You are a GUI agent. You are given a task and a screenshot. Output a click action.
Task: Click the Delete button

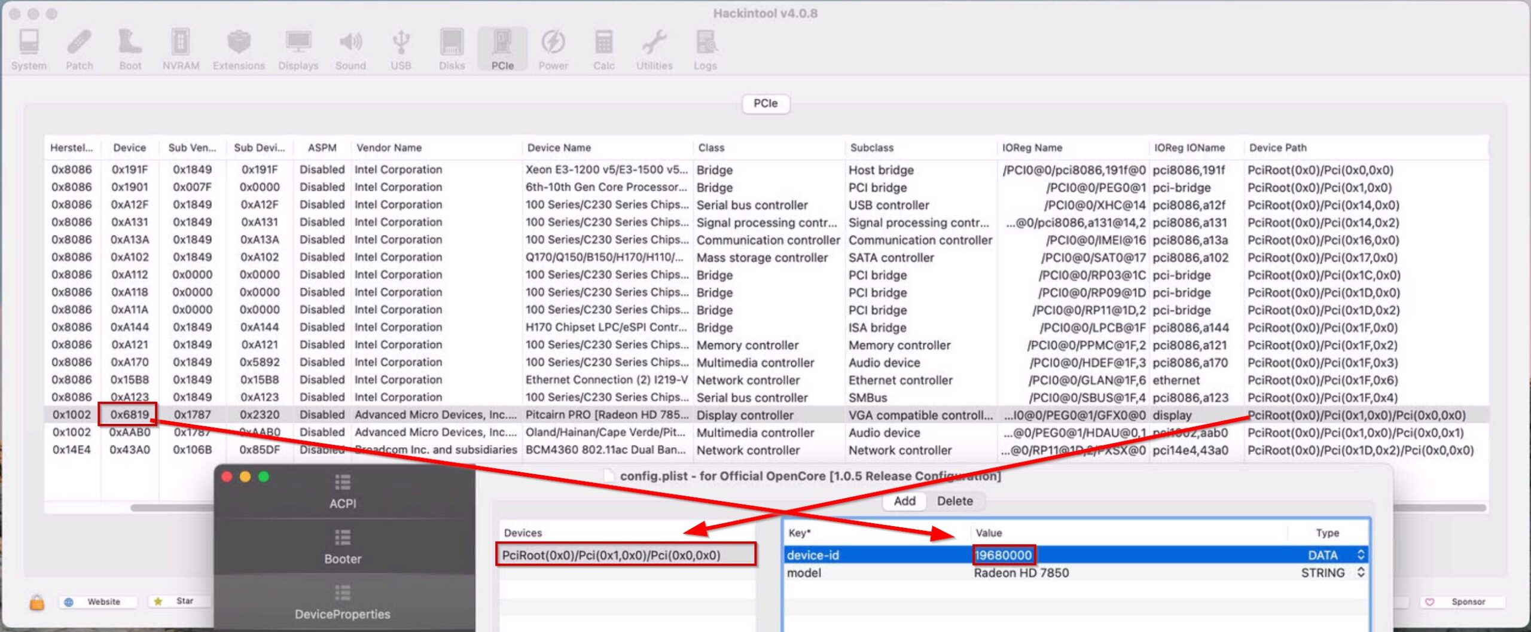[x=954, y=501]
